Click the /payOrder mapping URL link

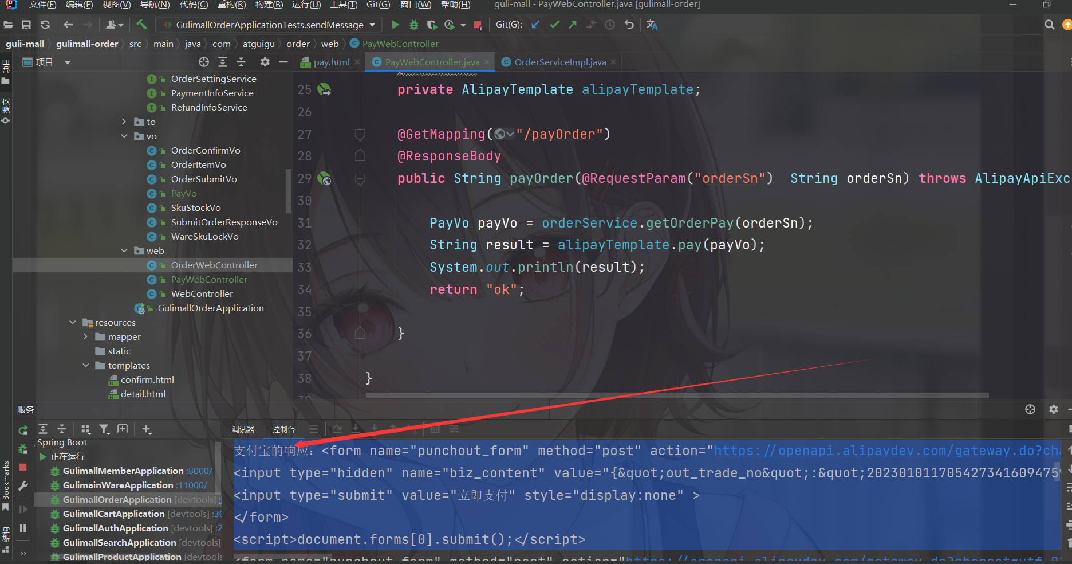click(559, 134)
